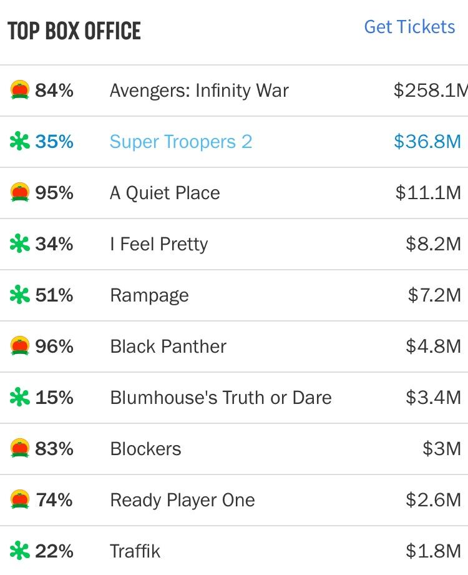Open A Quiet Place movie title
Image resolution: width=468 pixels, height=575 pixels.
(165, 193)
